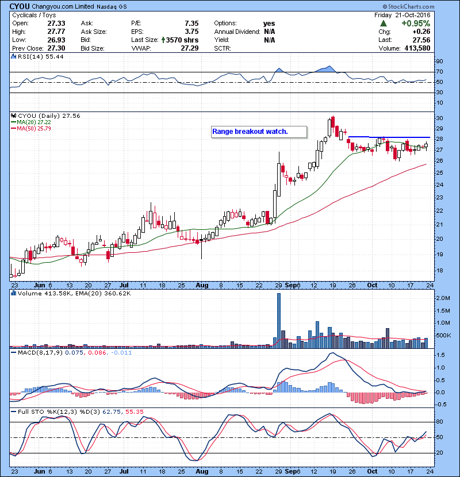Click the Options value yes

(x=269, y=24)
